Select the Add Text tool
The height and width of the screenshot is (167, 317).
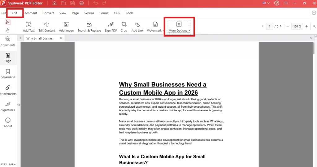(x=29, y=27)
